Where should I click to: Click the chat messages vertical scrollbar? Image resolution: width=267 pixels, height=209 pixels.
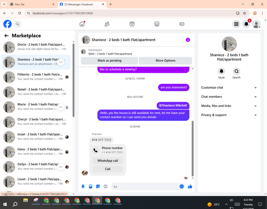click(x=192, y=148)
